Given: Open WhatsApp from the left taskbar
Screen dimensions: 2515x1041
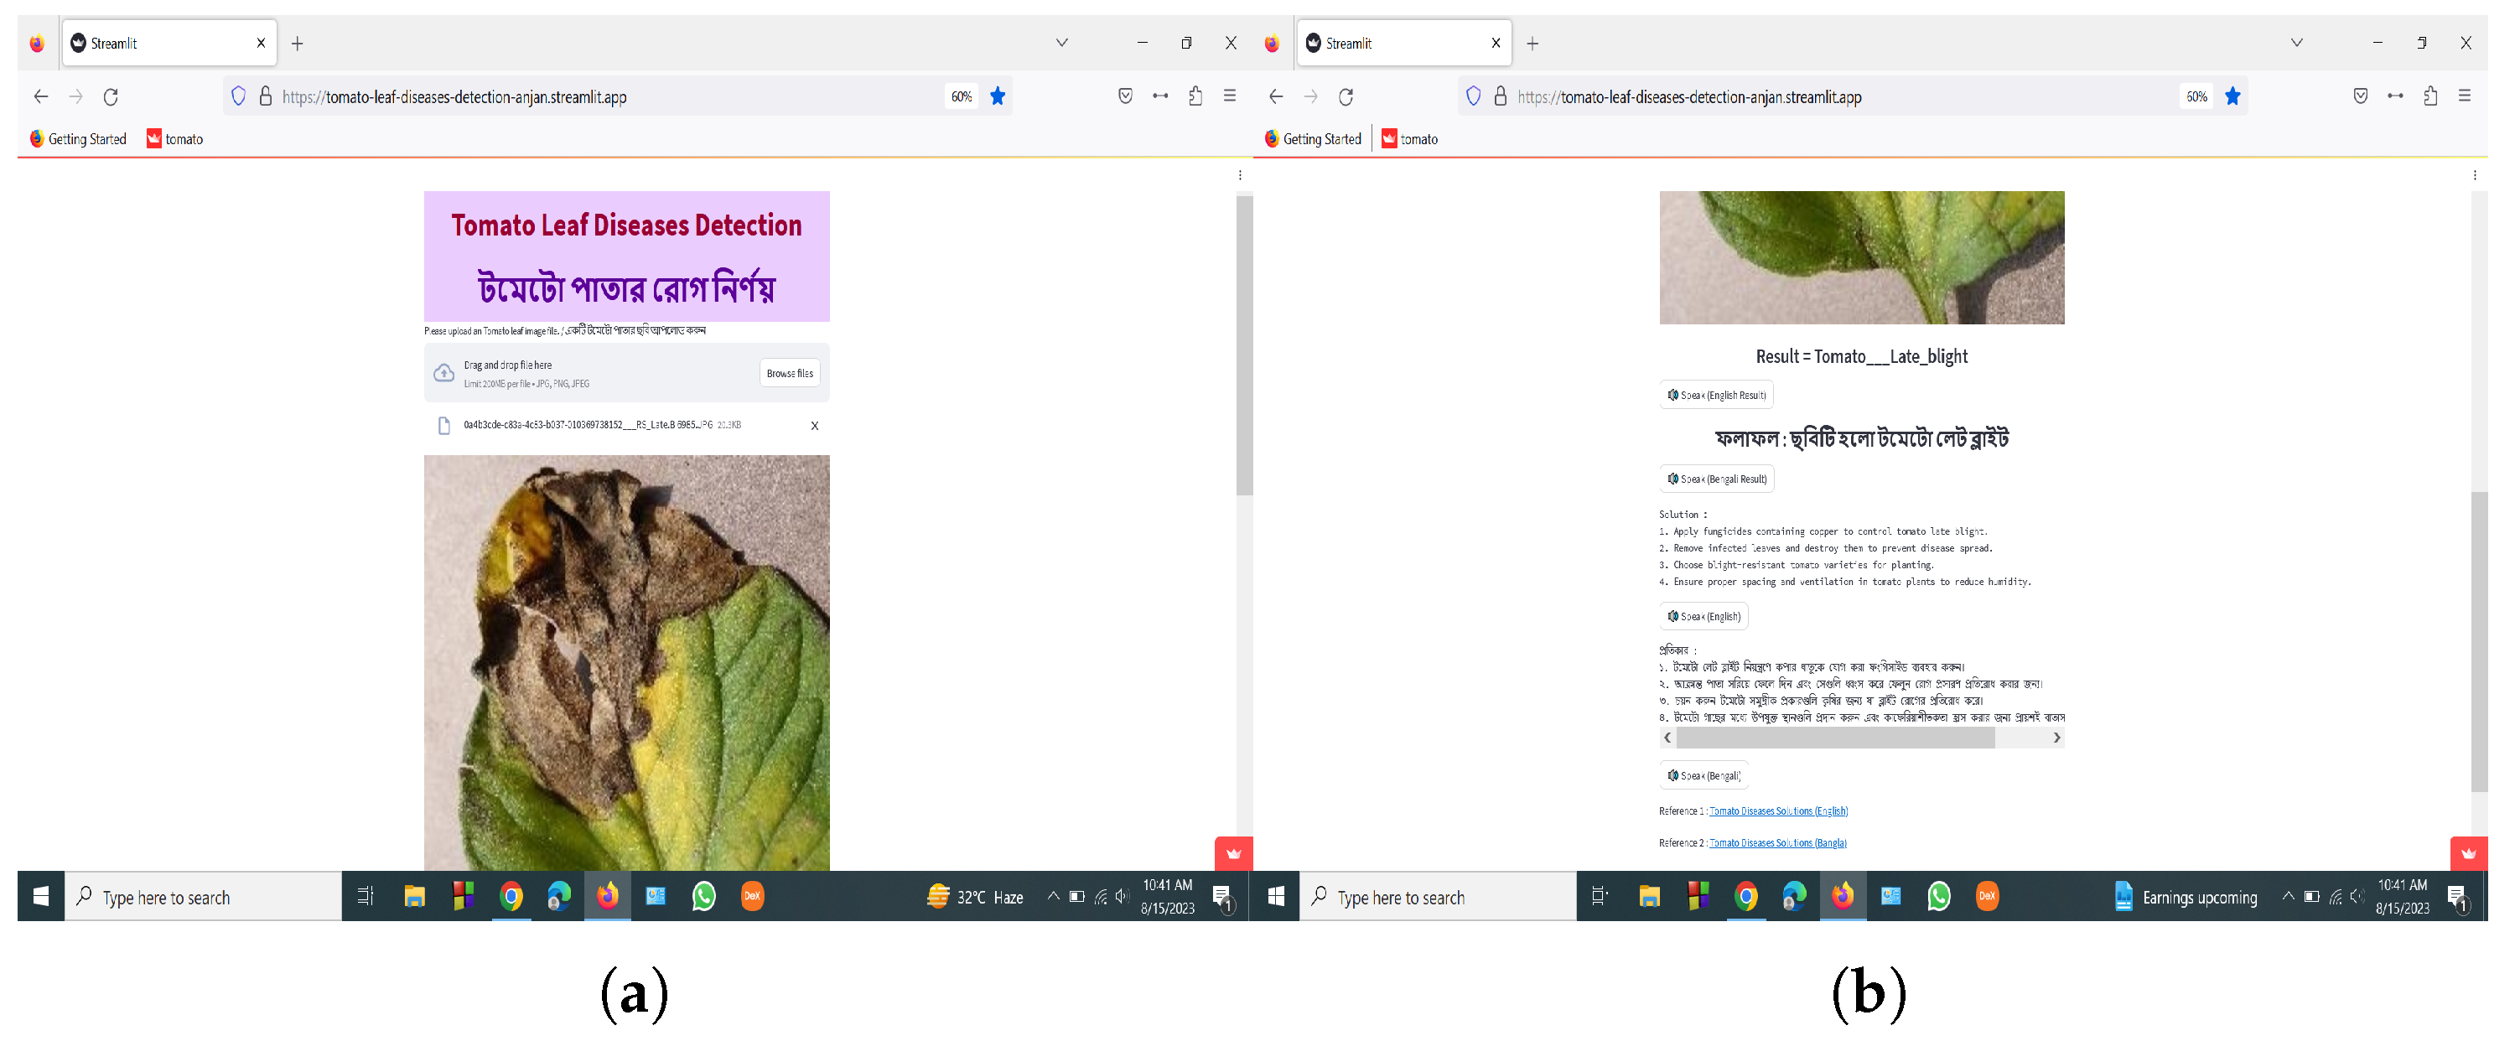Looking at the screenshot, I should 703,895.
